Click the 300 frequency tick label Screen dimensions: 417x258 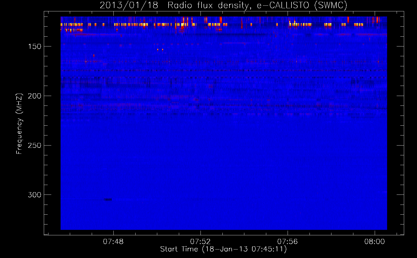tap(35, 195)
